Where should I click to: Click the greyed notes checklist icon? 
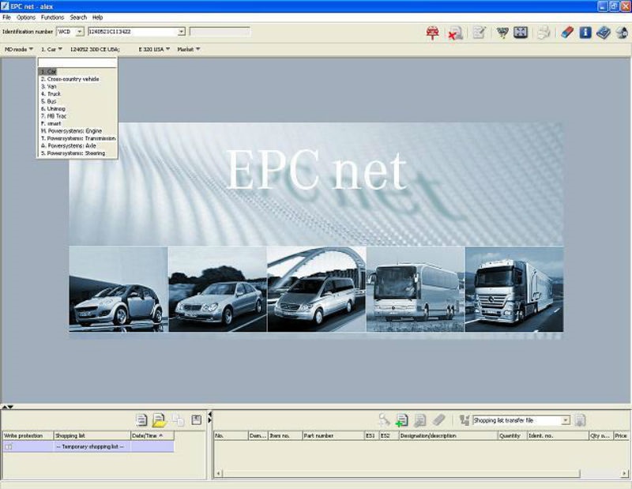click(480, 32)
